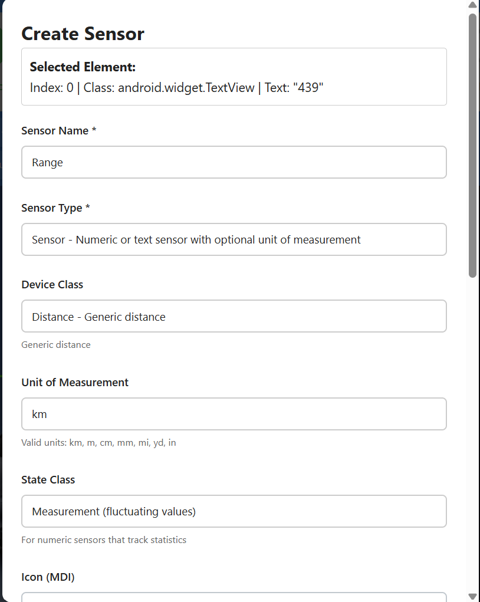Click the "Sensor Name *" label
The image size is (480, 602).
58,130
